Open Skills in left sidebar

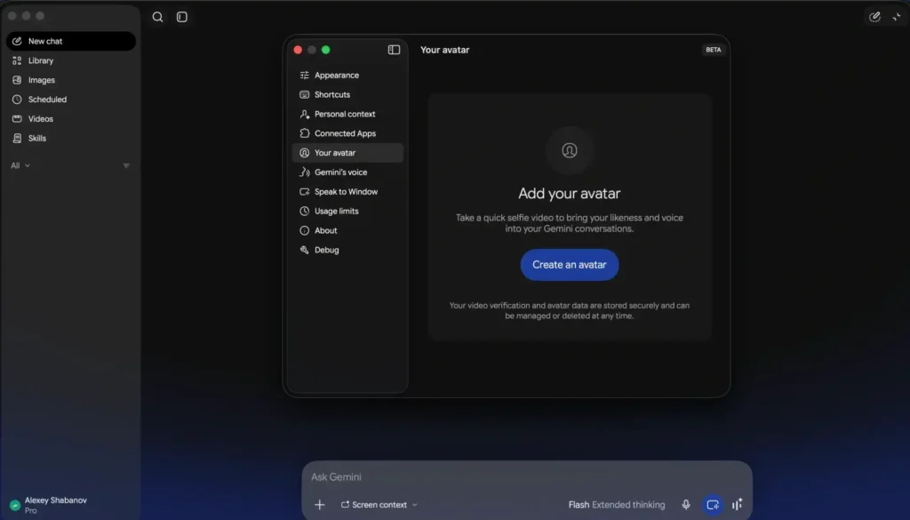71,138
